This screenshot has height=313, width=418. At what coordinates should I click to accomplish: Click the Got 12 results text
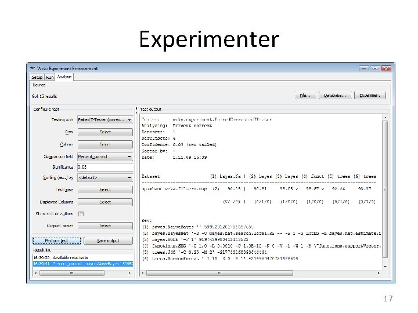(44, 96)
